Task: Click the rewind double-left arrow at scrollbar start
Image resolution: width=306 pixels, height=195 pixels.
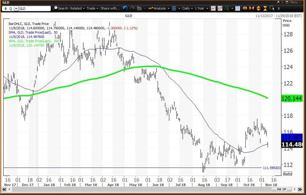Action: (4, 189)
